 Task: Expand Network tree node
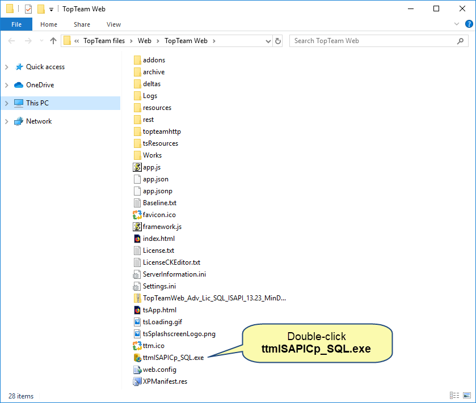7,122
